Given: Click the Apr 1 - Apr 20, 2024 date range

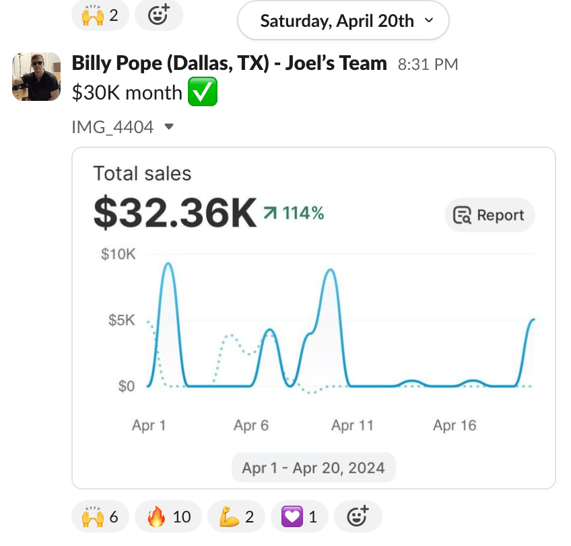Looking at the screenshot, I should pos(313,467).
